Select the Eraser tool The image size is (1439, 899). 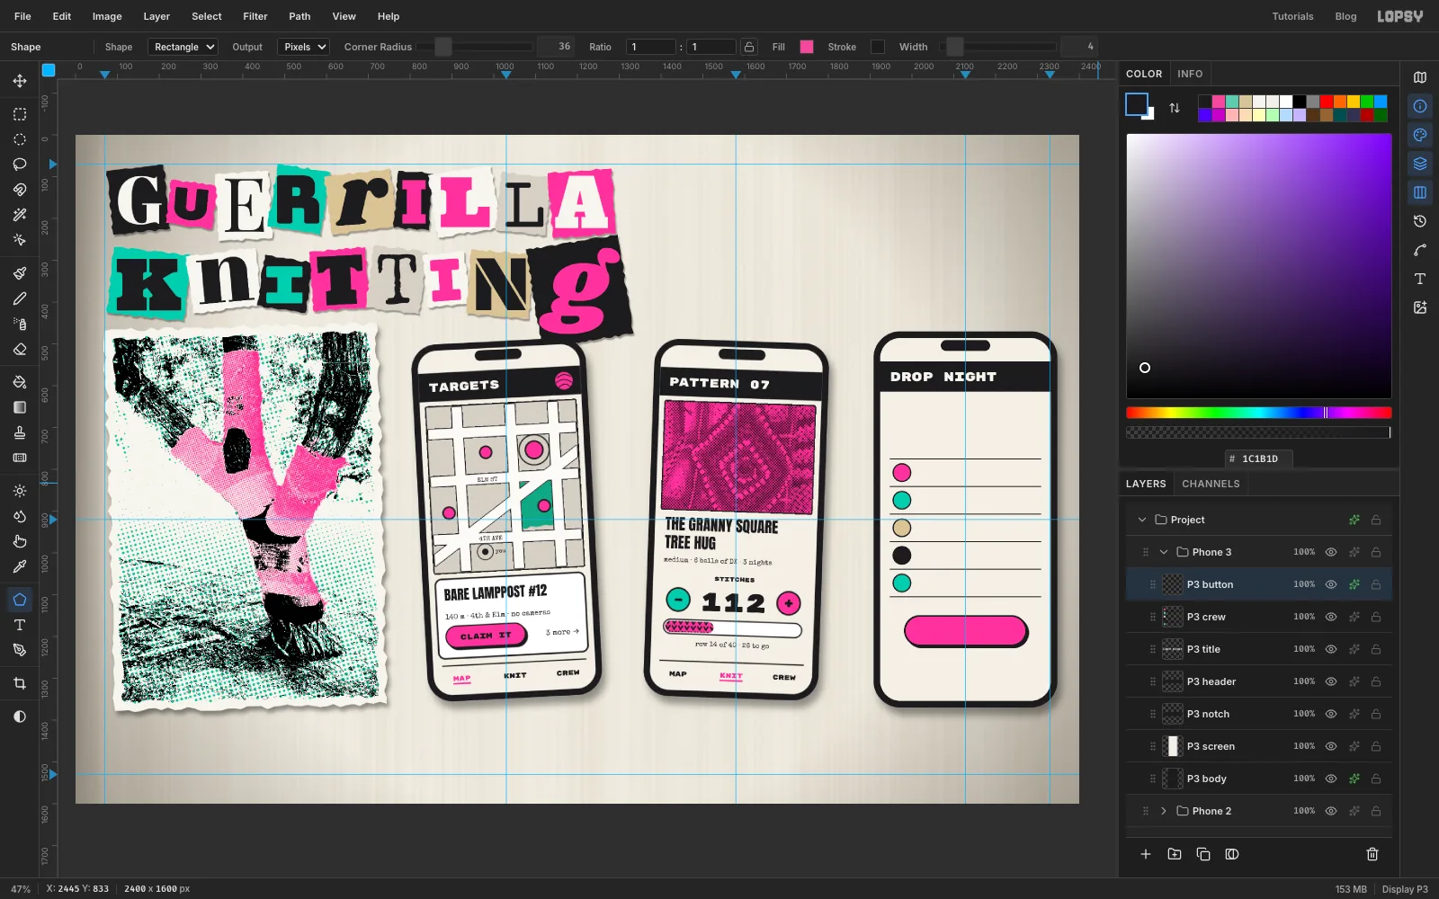tap(20, 349)
